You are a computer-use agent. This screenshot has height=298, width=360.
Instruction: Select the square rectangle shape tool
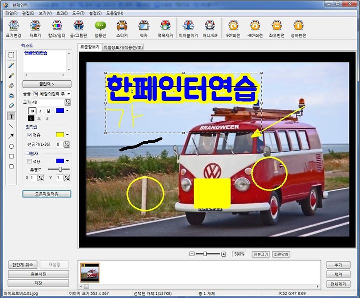point(11,156)
